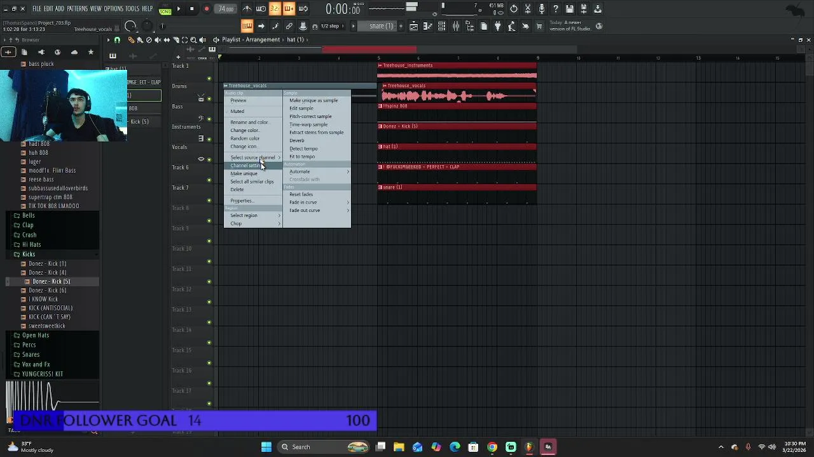Choose Channel settings in context menu
The image size is (814, 457).
tap(252, 166)
